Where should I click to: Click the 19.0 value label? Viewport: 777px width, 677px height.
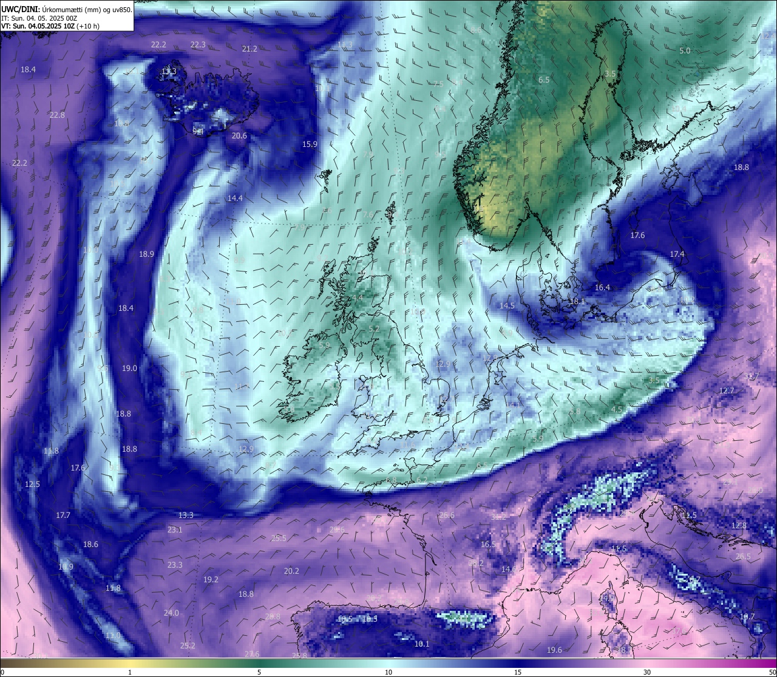tap(129, 368)
